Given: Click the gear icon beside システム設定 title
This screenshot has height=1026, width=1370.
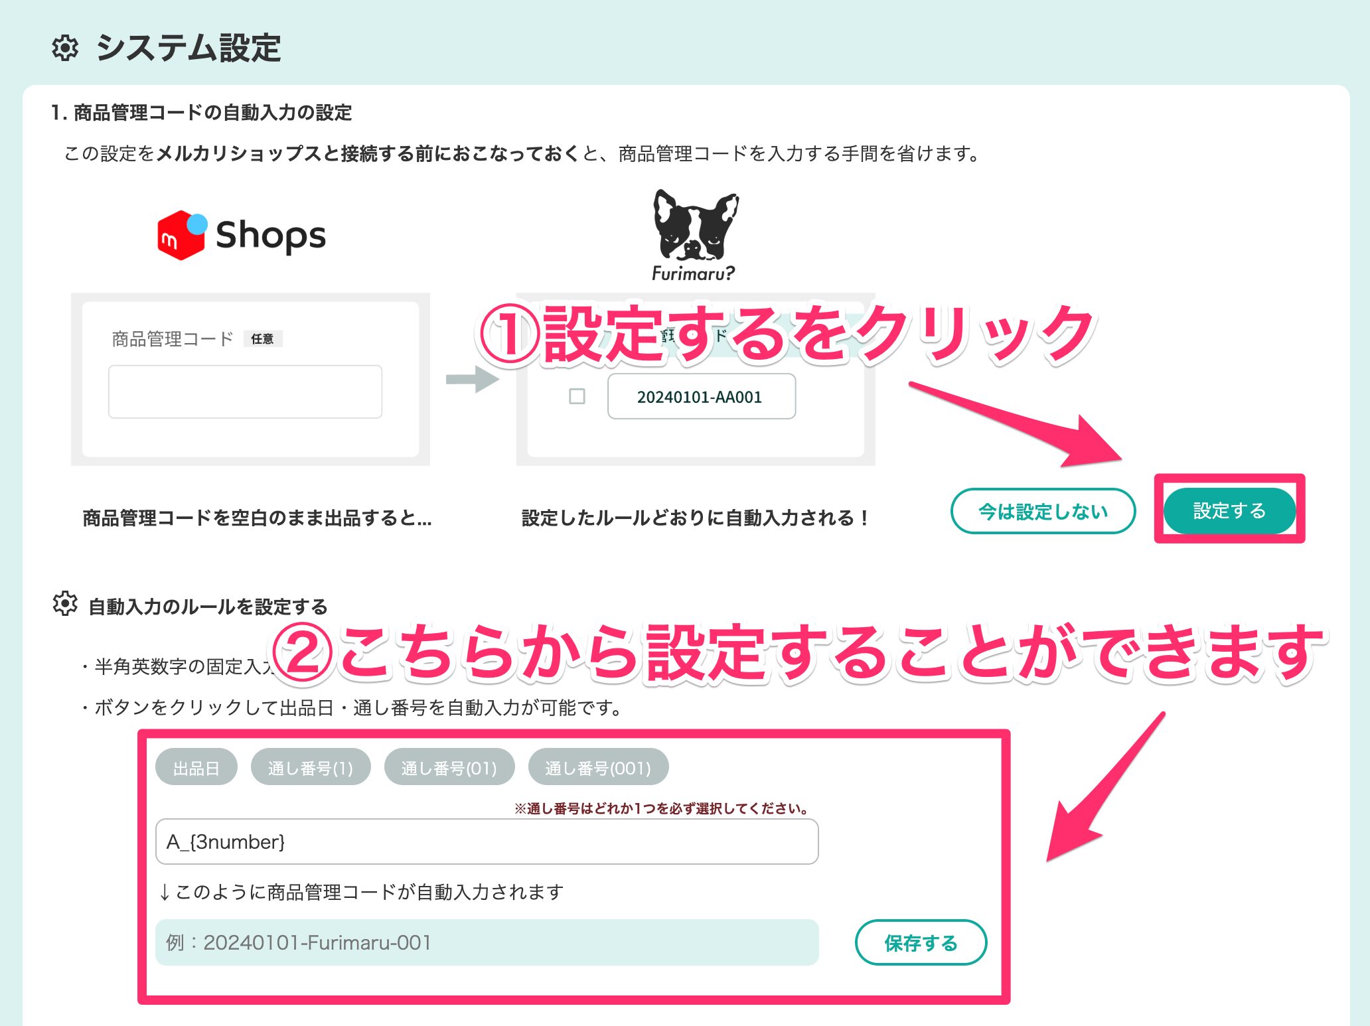Looking at the screenshot, I should click(x=65, y=48).
